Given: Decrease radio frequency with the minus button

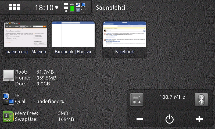Looking at the screenshot, I should (139, 119).
